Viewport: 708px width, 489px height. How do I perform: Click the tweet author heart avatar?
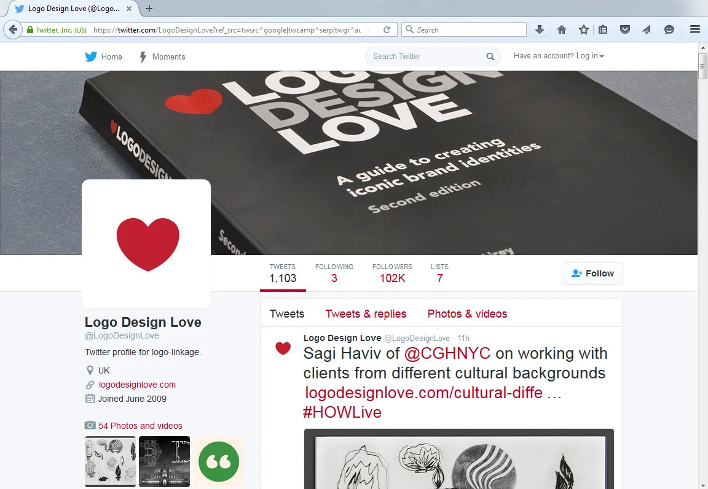(x=283, y=348)
